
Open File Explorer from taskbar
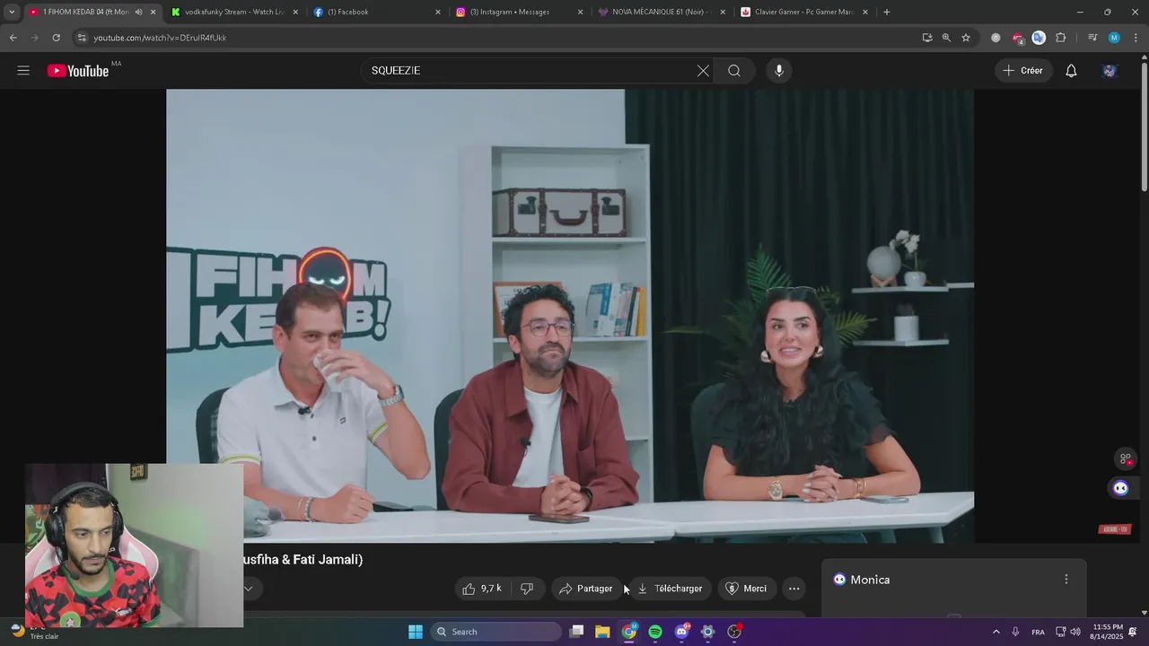[x=602, y=632]
